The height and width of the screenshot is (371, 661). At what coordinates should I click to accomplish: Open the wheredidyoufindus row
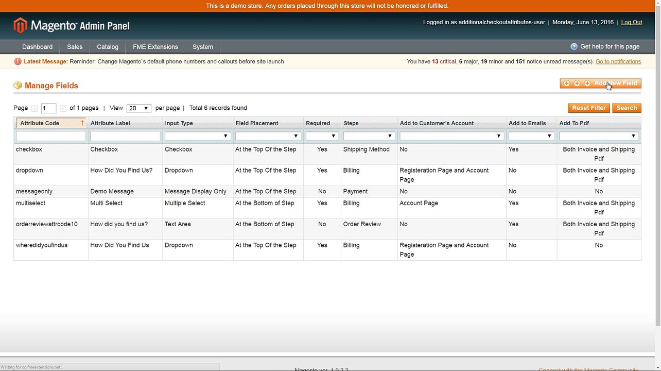coord(327,250)
